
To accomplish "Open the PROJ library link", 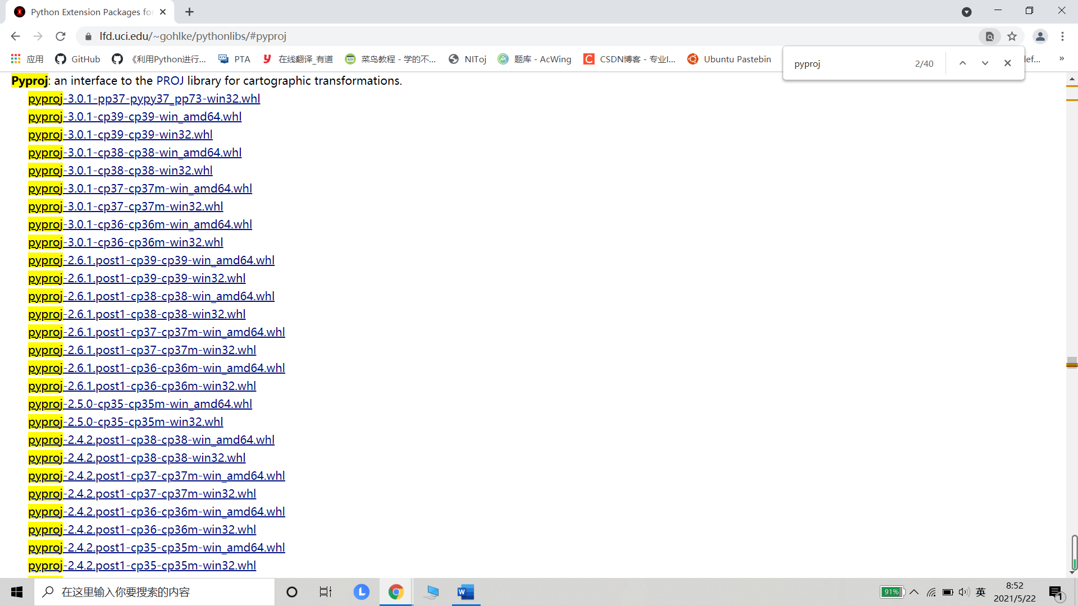I will pyautogui.click(x=170, y=80).
